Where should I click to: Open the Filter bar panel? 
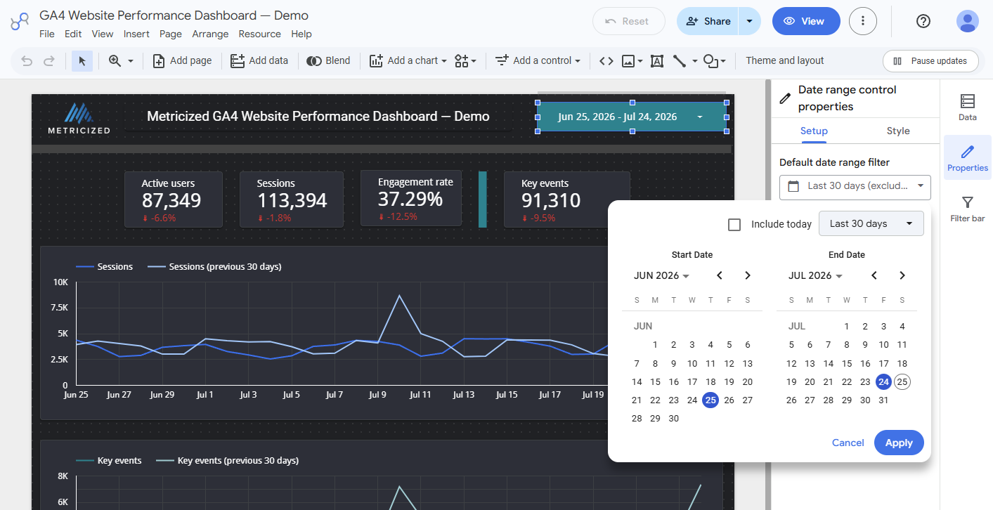pos(968,209)
